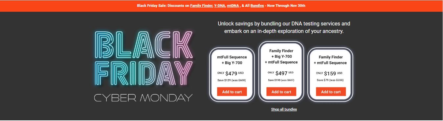This screenshot has height=121, width=443.
Task: Select the Family Finder + Big Y-700 + mtFull card title
Action: [x=281, y=56]
